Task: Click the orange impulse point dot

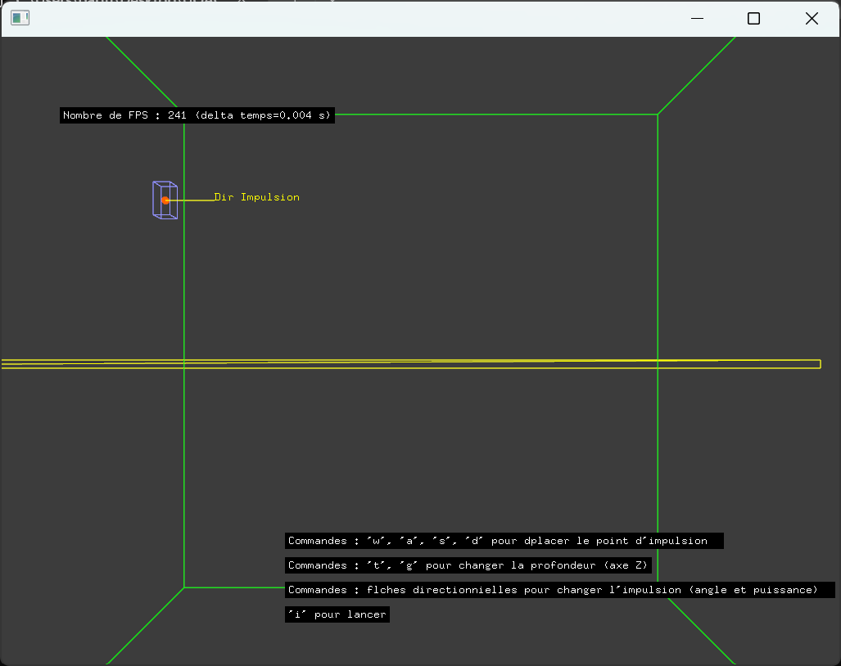Action: point(165,200)
